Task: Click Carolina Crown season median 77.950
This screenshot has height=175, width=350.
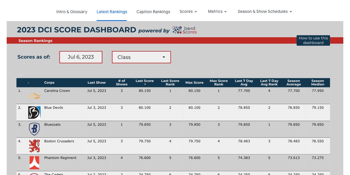Action: 318,91
